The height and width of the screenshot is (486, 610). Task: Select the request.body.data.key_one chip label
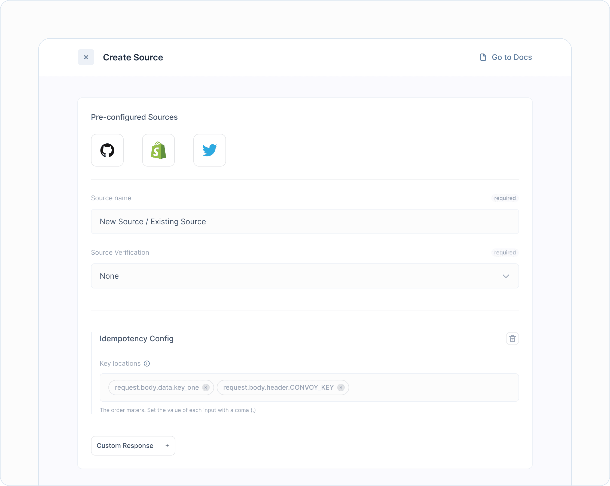(x=157, y=387)
